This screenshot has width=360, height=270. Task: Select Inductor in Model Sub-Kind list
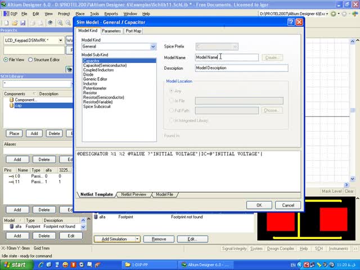point(90,84)
